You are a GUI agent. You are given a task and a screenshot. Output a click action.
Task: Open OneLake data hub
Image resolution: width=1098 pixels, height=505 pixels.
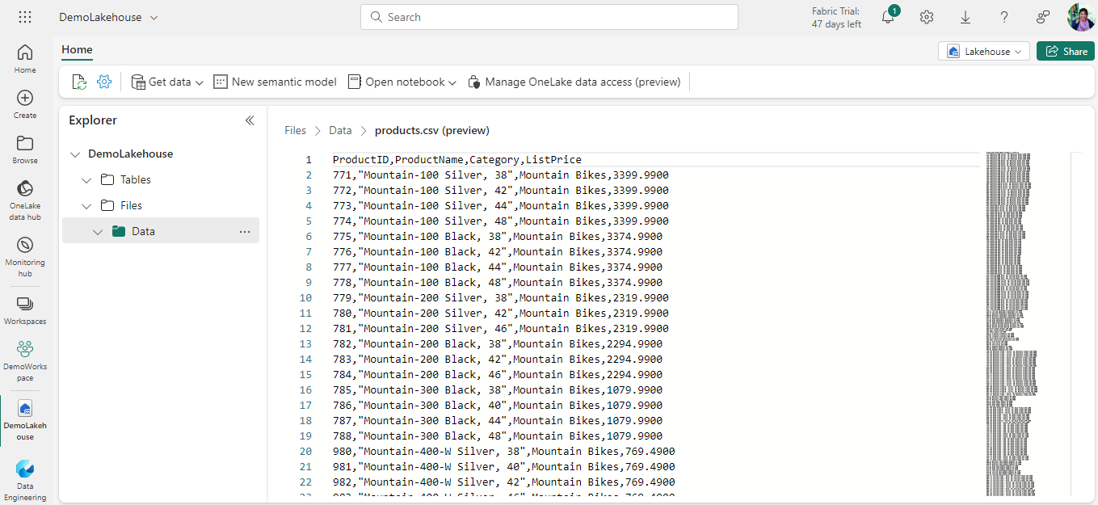click(x=25, y=200)
